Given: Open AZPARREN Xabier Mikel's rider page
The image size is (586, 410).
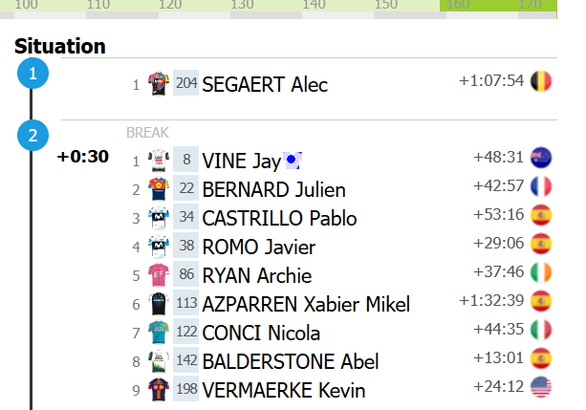Looking at the screenshot, I should [306, 305].
